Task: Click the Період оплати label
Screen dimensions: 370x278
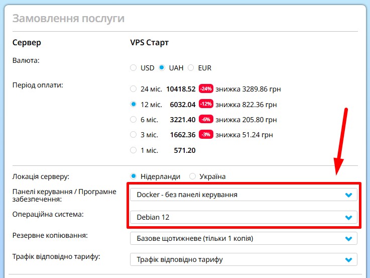Action: (x=38, y=85)
